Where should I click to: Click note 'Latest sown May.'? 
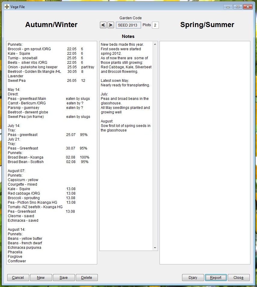(x=115, y=81)
